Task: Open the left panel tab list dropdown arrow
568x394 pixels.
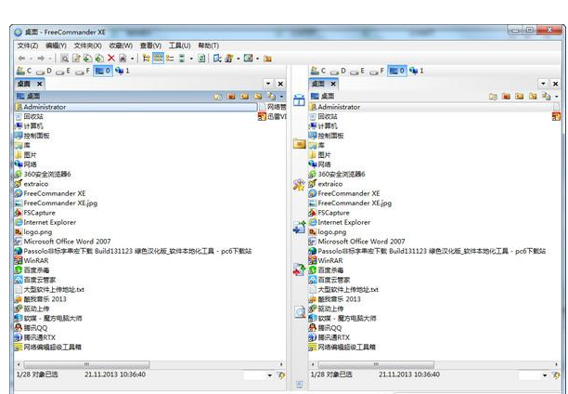Action: tap(268, 84)
